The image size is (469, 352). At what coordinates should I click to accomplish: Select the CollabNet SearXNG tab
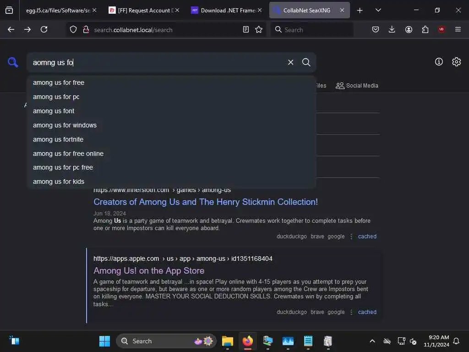click(309, 11)
